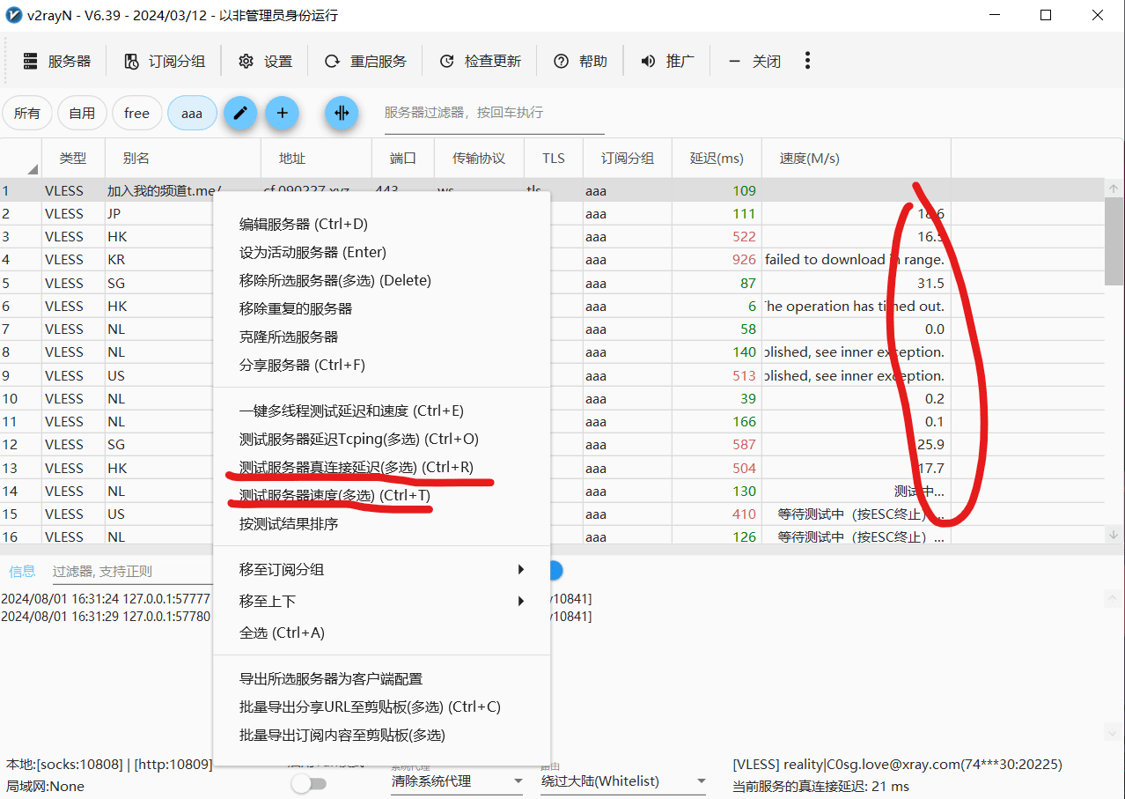Select the 所有 group tab
Viewport: 1125px width, 799px height.
pyautogui.click(x=27, y=113)
